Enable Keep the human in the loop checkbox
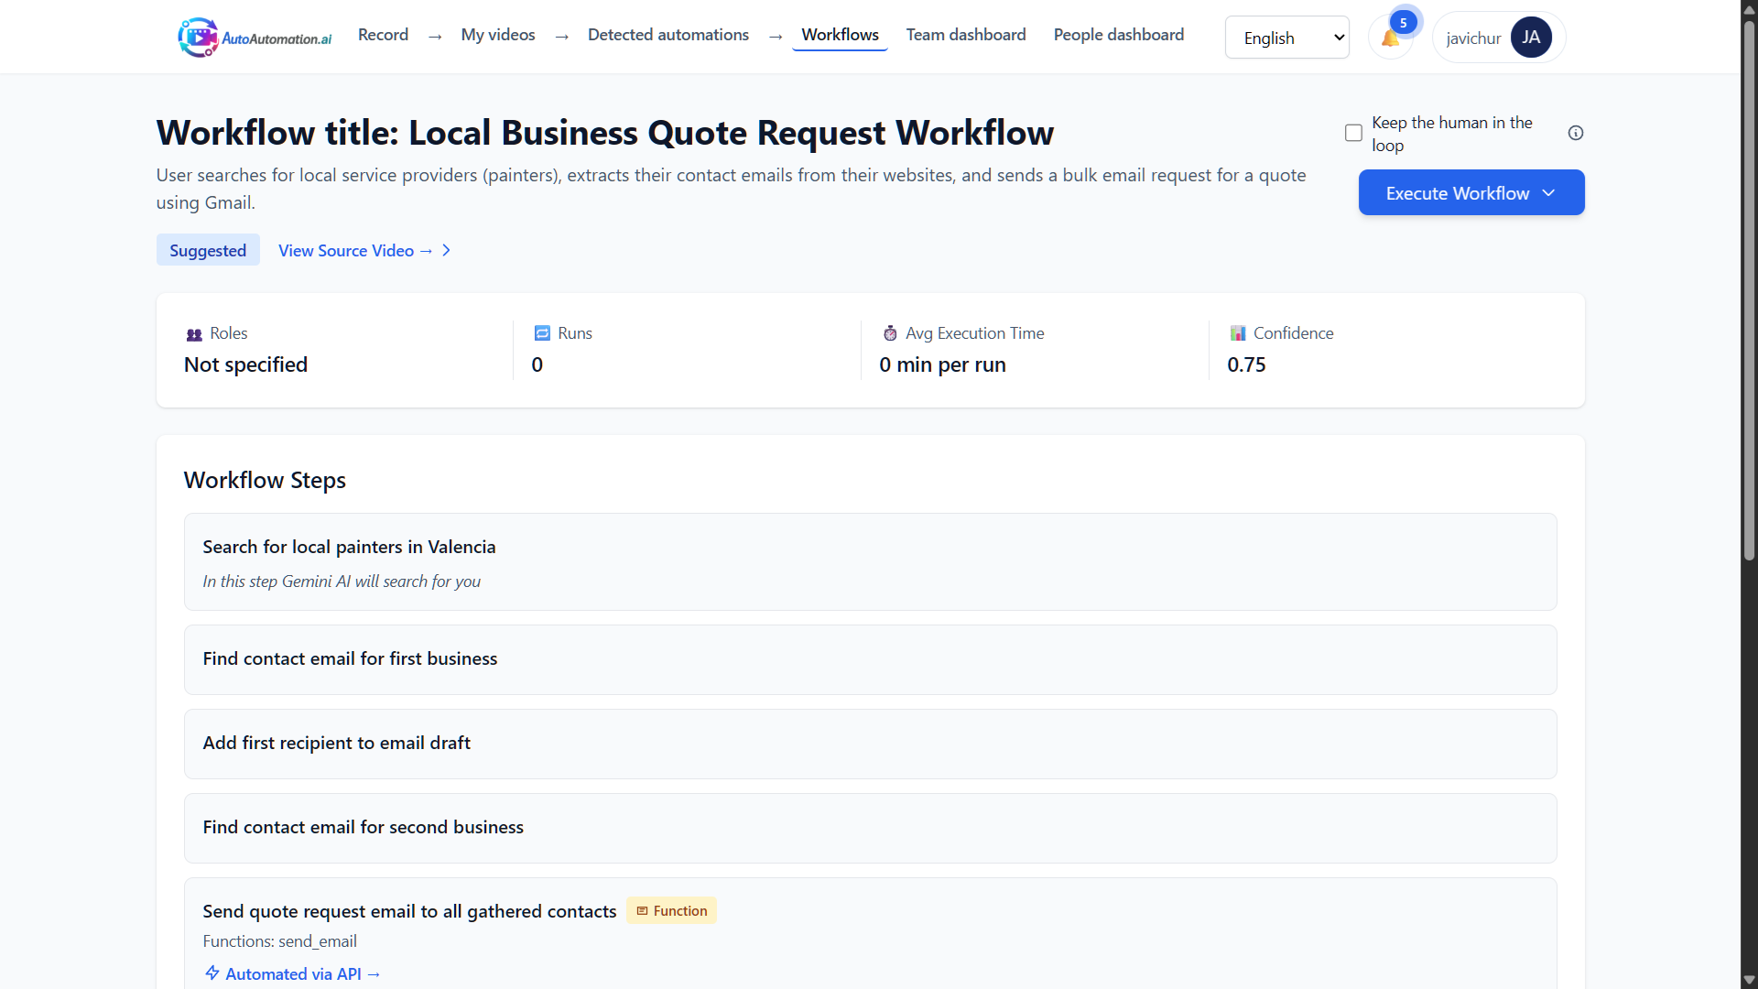The height and width of the screenshot is (989, 1758). pyautogui.click(x=1353, y=134)
